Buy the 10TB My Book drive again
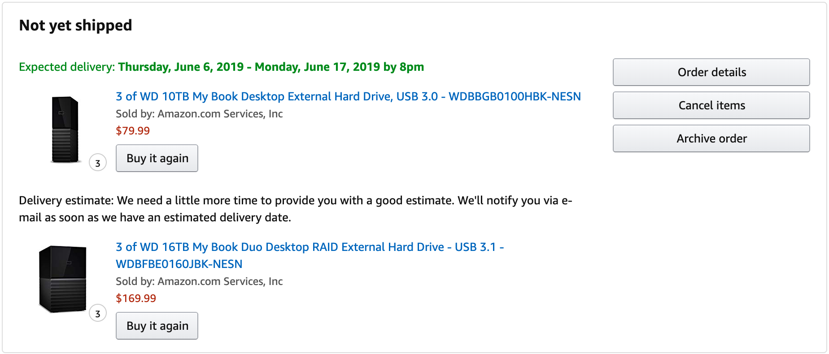829x354 pixels. click(157, 158)
